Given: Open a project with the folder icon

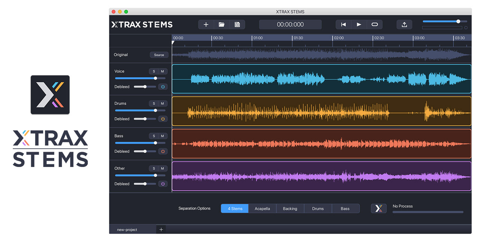Looking at the screenshot, I should (x=222, y=25).
